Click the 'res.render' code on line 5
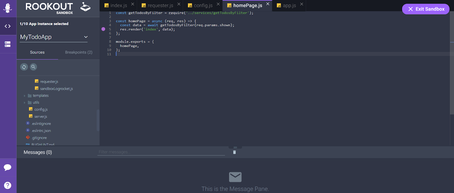The width and height of the screenshot is (454, 193). pos(131,29)
